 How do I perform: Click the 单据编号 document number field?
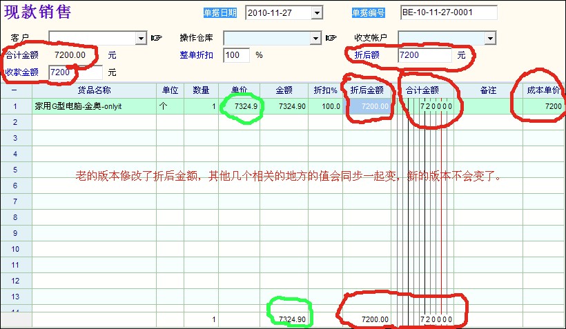(448, 12)
